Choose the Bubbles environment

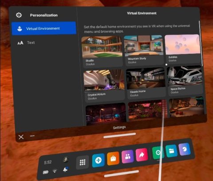(x=183, y=49)
